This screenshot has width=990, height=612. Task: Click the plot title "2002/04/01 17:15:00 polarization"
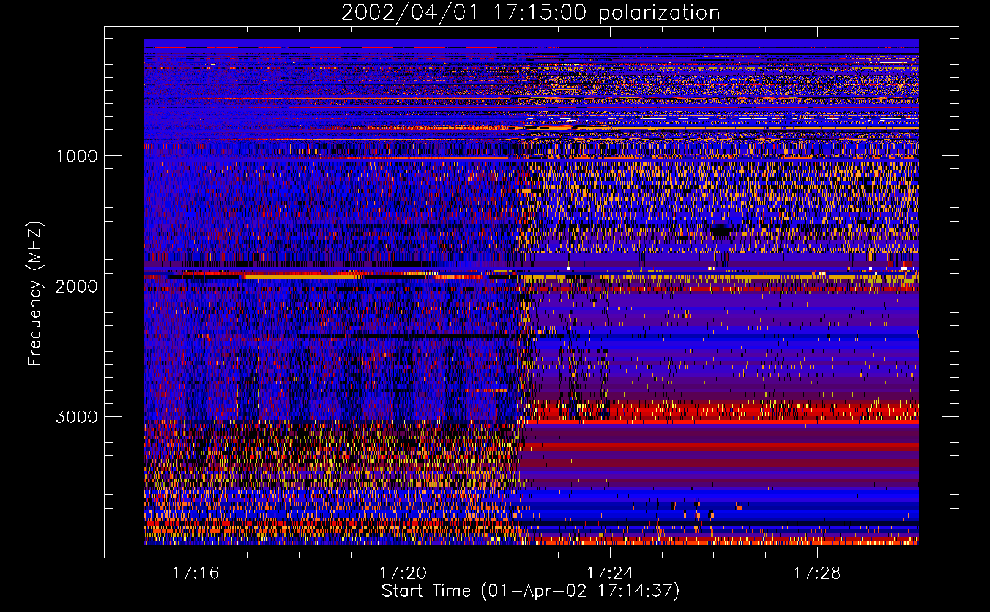pyautogui.click(x=530, y=13)
